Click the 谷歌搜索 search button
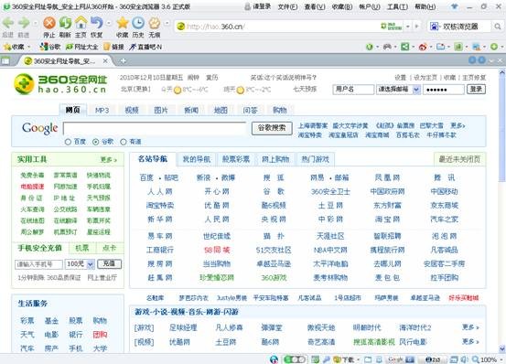 click(272, 128)
